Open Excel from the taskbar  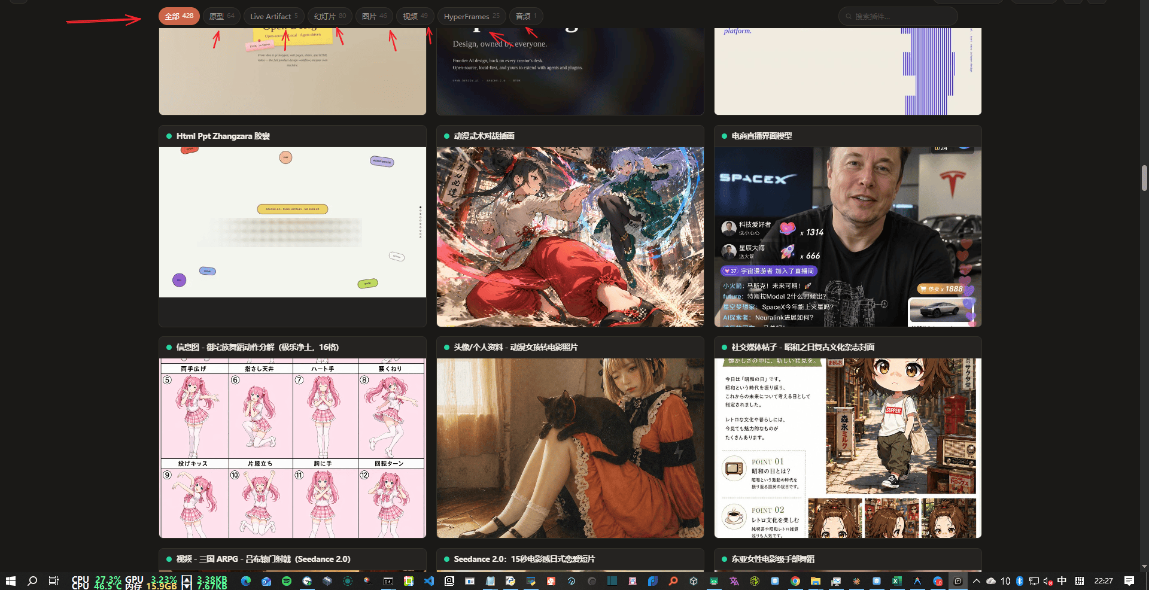click(x=897, y=581)
